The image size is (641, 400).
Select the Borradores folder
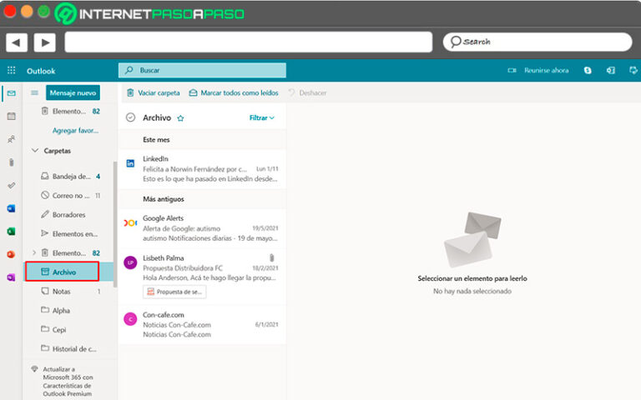tap(70, 215)
